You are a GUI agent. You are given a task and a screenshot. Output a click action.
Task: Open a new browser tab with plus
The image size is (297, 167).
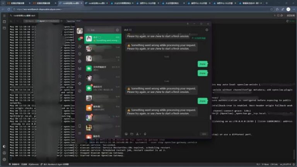point(267,3)
